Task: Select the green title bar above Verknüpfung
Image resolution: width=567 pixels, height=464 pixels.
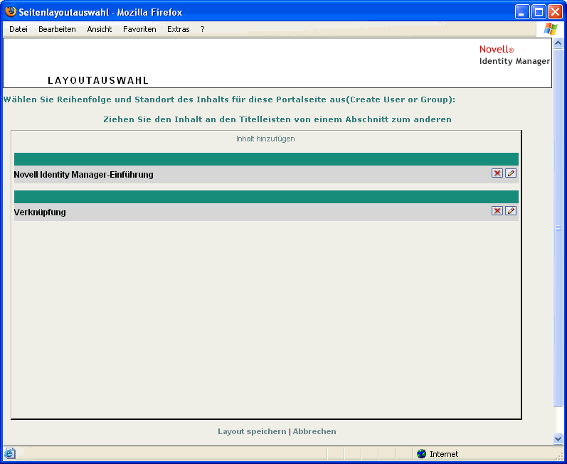Action: 266,197
